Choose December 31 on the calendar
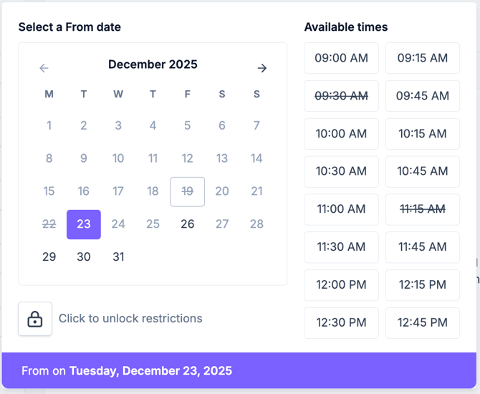 click(x=118, y=257)
